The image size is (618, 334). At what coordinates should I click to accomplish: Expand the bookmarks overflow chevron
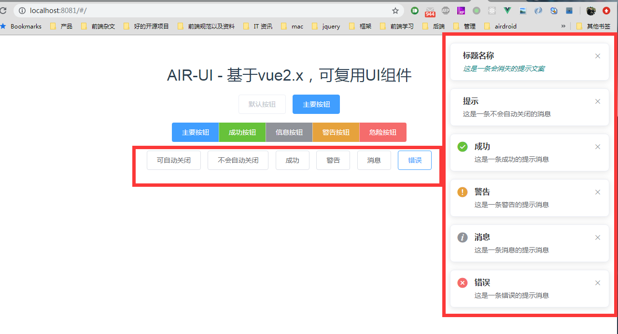click(x=563, y=27)
